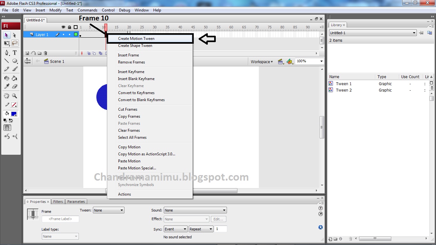Click the Edit Scene clapperboard icon

pos(281,61)
